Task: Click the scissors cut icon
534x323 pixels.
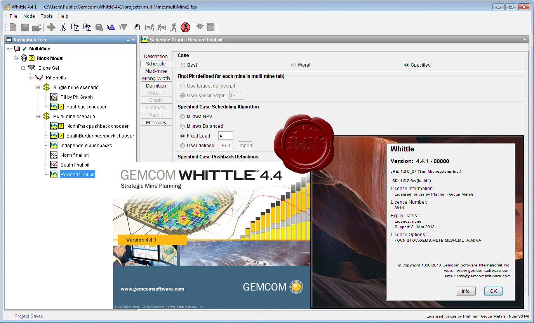Action: 63,27
